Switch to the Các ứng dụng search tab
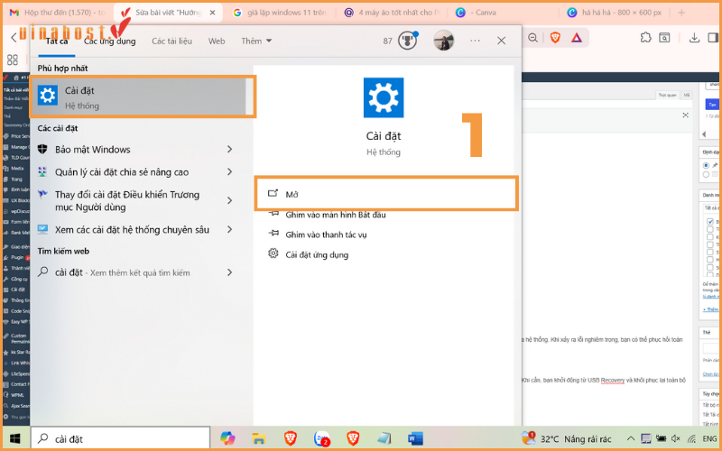Viewport: 722px width, 451px height. tap(109, 41)
